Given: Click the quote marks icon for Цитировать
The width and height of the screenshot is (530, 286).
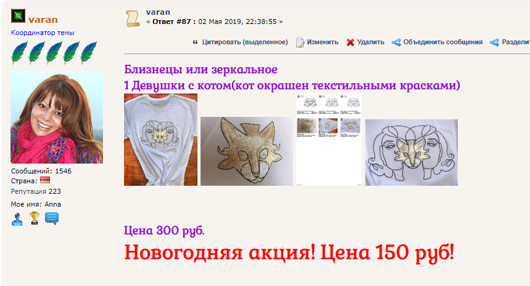Looking at the screenshot, I should [x=195, y=42].
